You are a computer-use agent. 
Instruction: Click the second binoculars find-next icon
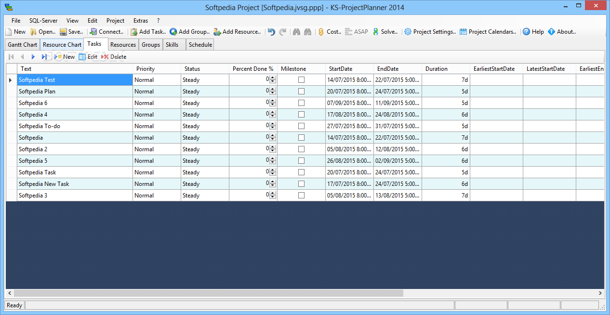(307, 32)
